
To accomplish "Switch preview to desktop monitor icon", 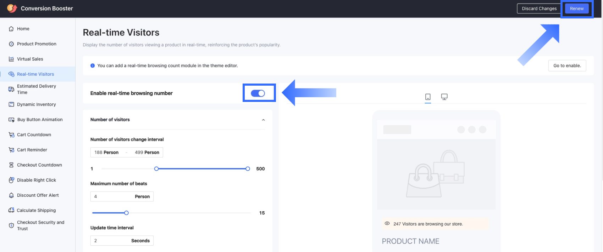I will (x=444, y=97).
